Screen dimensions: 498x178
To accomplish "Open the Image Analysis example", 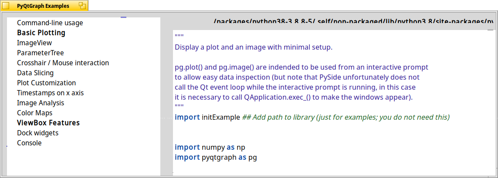I will pyautogui.click(x=41, y=103).
